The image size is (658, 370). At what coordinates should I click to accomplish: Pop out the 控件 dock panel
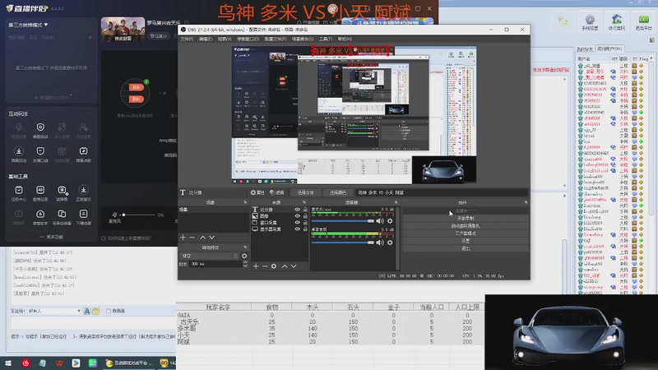526,202
